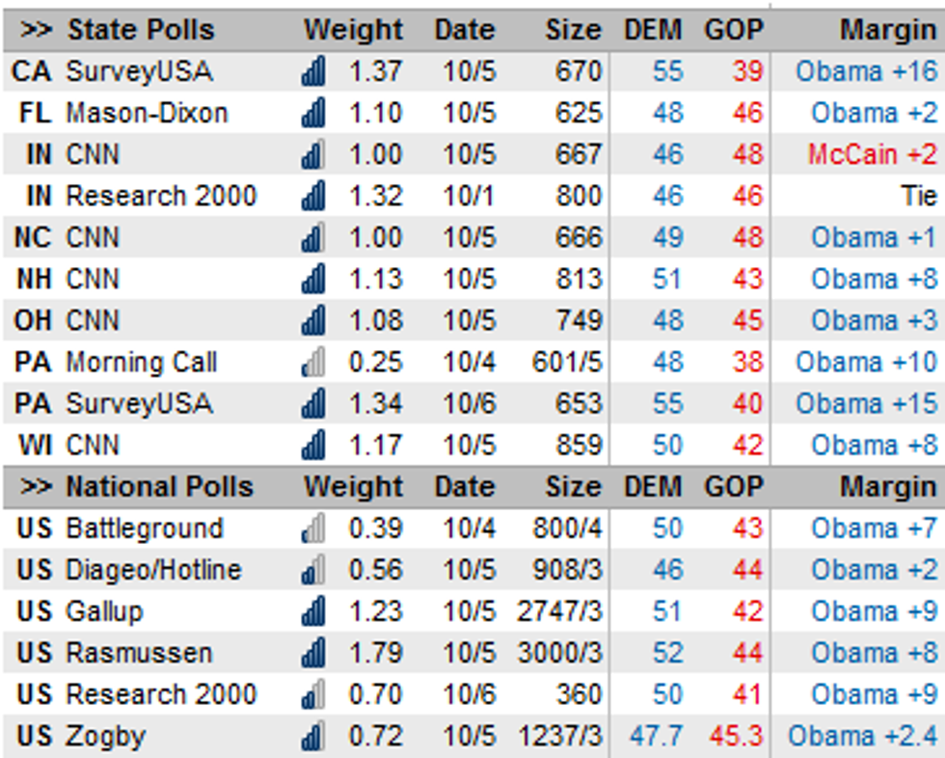Expand the National Polls section arrows
Image resolution: width=945 pixels, height=758 pixels.
[x=37, y=486]
